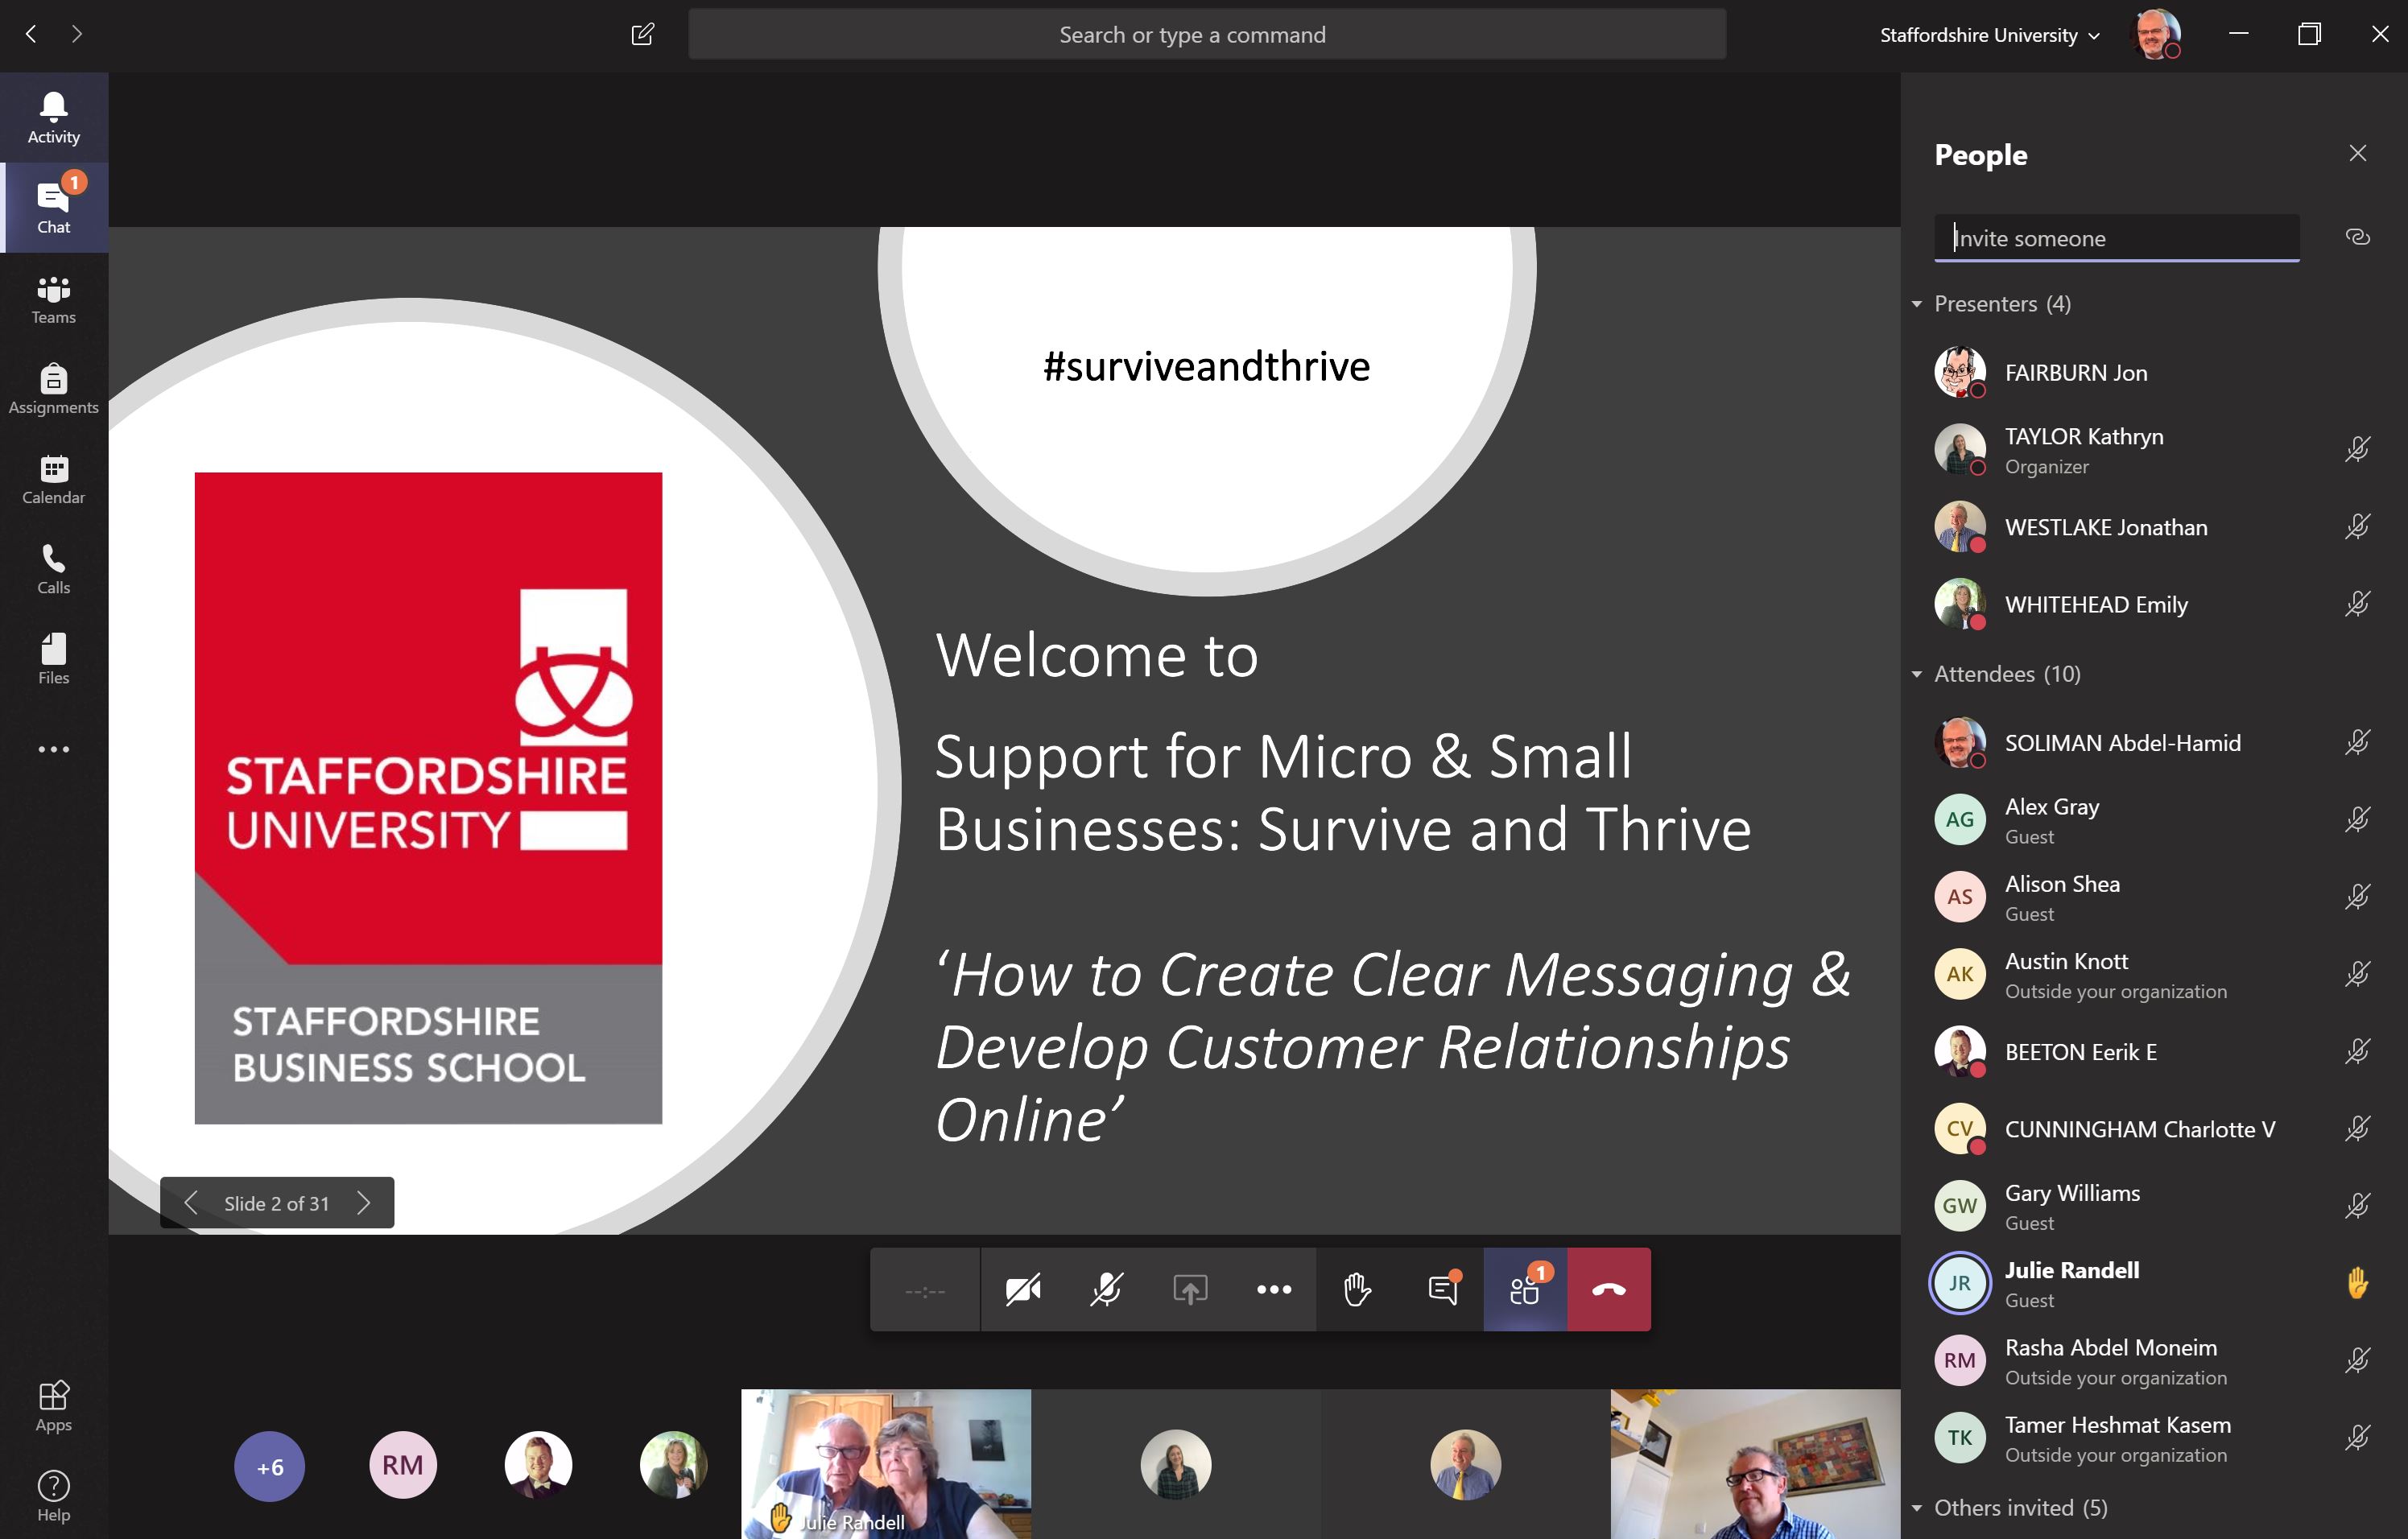Select FAIRBURN Jon in presenters

[x=2154, y=372]
